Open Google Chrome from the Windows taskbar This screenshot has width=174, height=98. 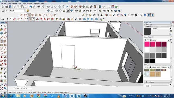click(38, 96)
